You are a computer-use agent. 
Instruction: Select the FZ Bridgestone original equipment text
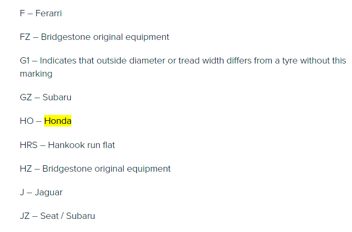point(94,37)
